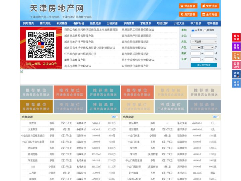Open the 出售房源 navigation tab
The width and height of the screenshot is (241, 181).
coord(95,23)
